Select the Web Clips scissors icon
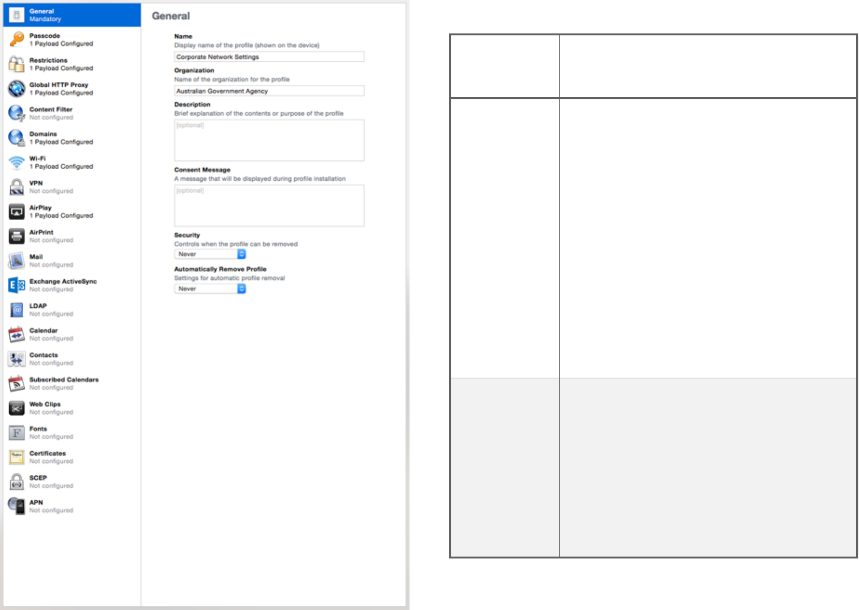This screenshot has height=610, width=859. pos(17,408)
